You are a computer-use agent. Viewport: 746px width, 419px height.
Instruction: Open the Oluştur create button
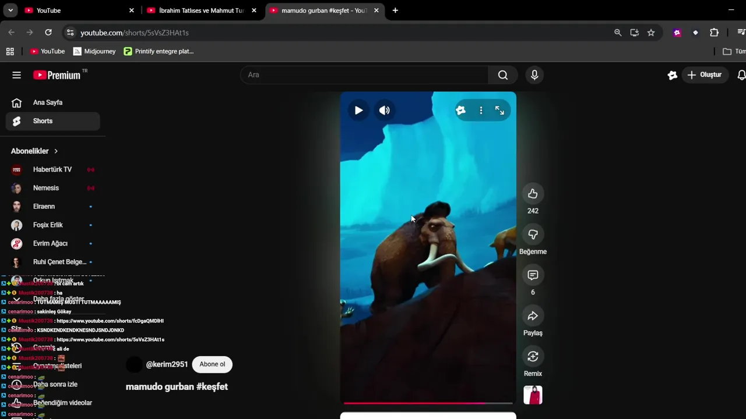point(704,74)
